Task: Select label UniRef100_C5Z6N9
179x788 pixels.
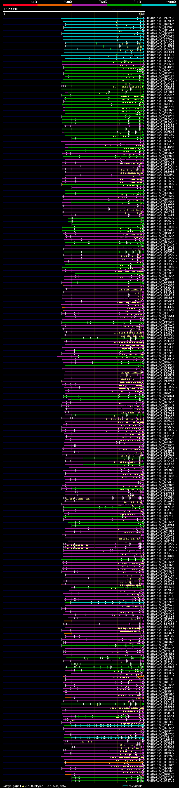Action: [161, 197]
